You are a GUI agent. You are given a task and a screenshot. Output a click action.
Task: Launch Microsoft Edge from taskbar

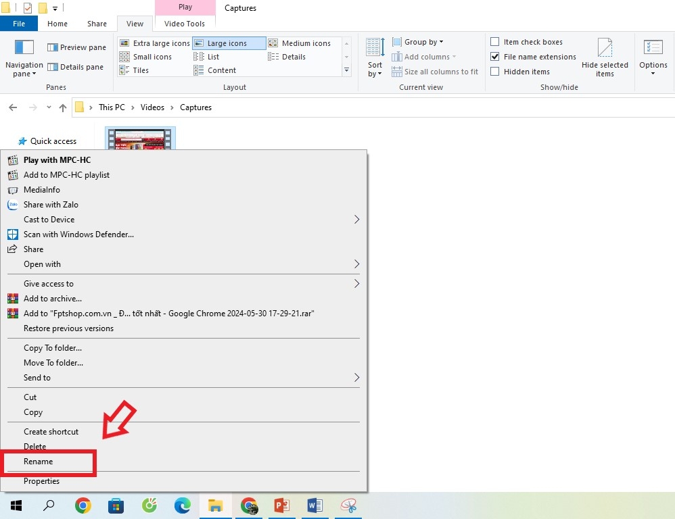pos(183,505)
